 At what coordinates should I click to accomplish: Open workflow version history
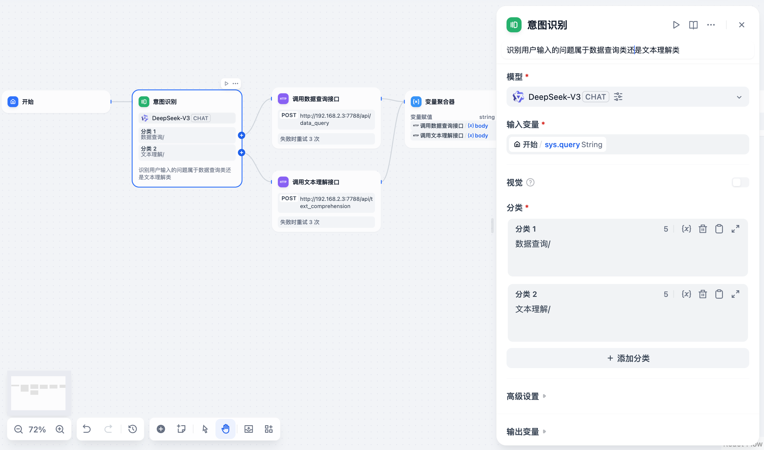(x=133, y=429)
